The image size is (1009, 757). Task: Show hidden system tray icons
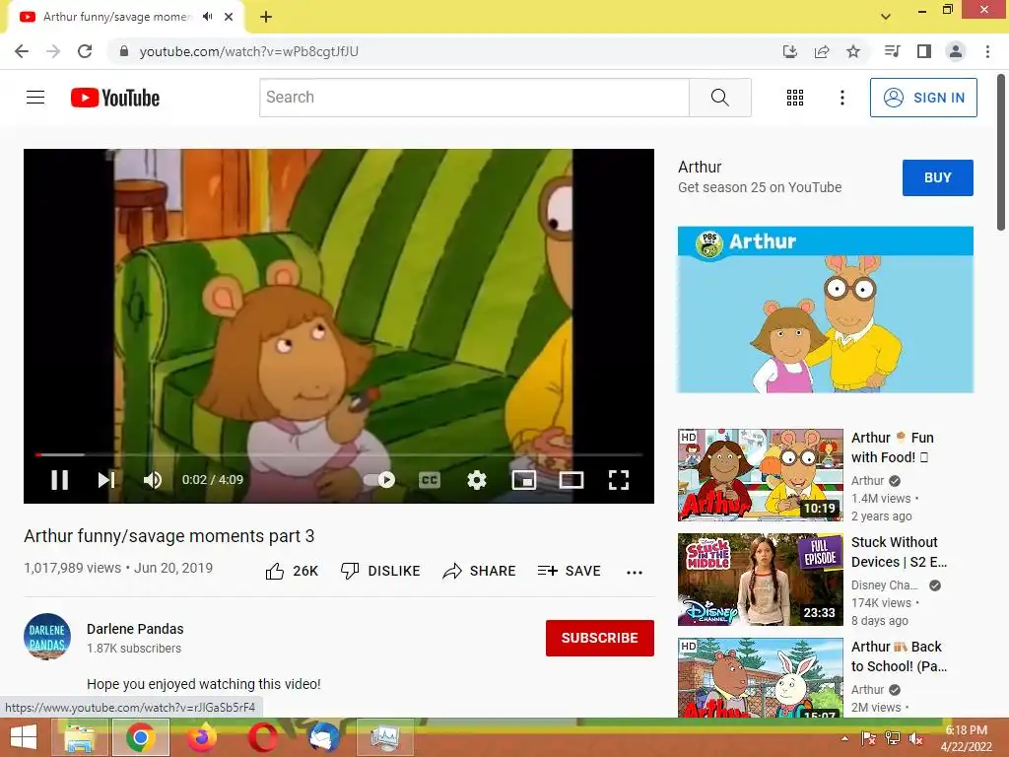844,738
